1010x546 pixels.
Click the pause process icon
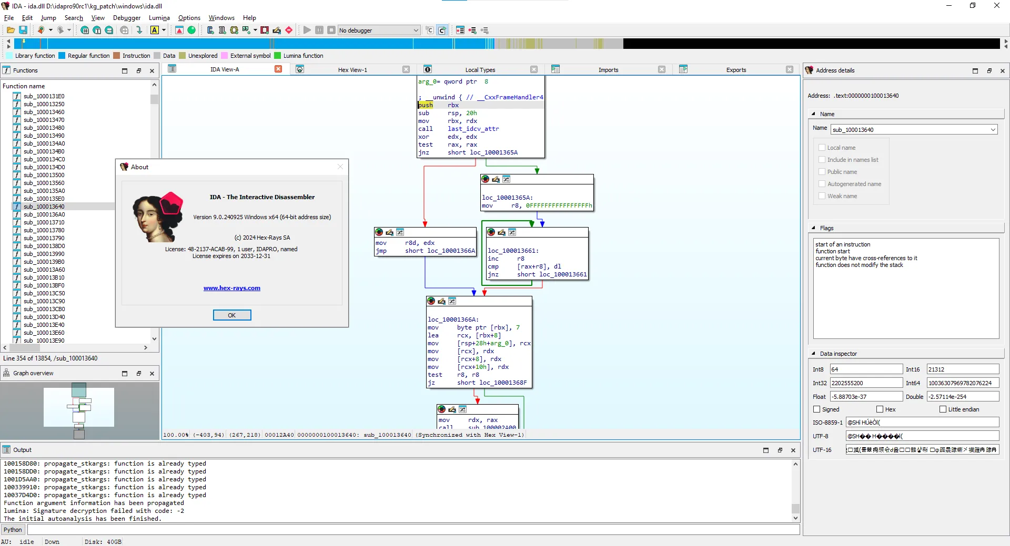click(x=319, y=30)
